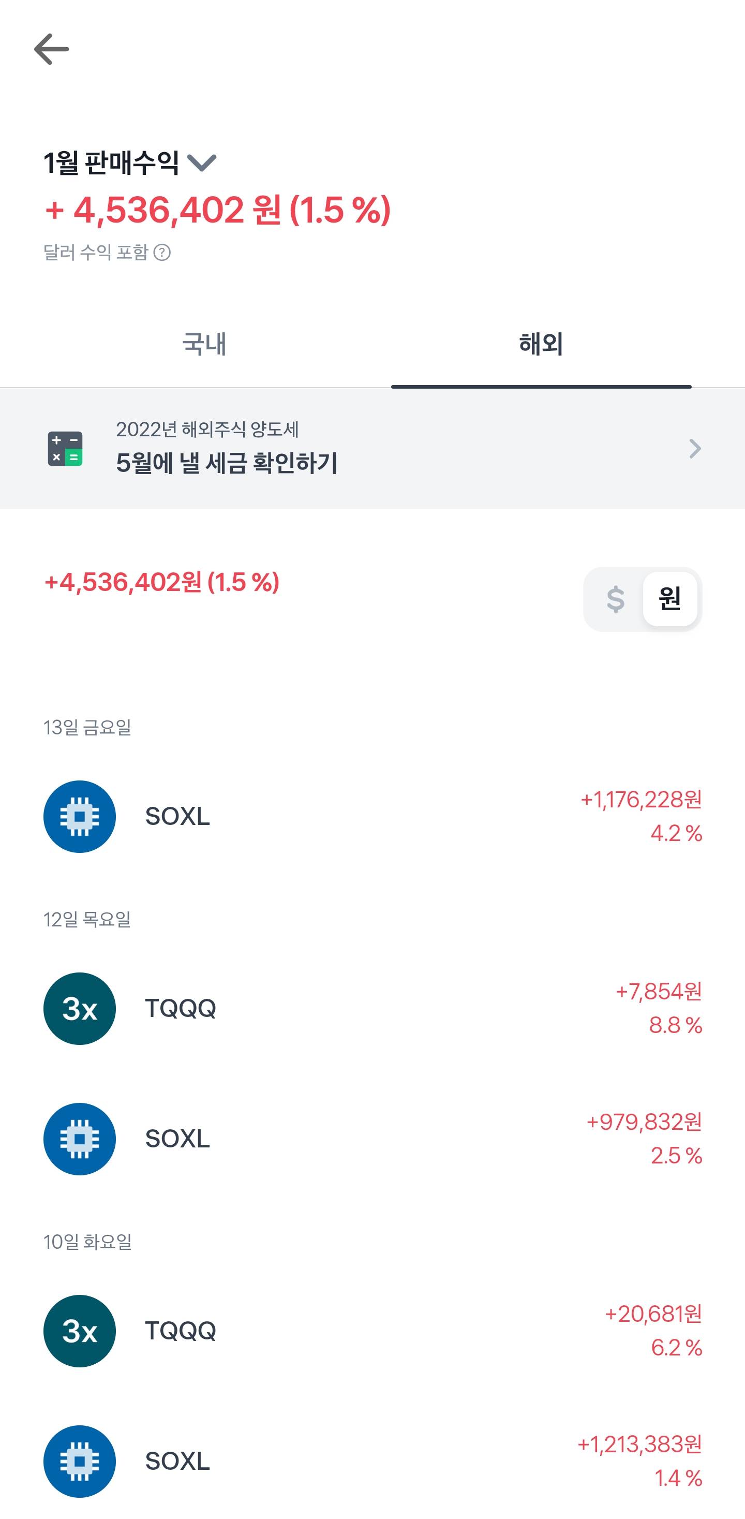Viewport: 745px width, 1519px height.
Task: Open the TQQQ +20,681원 sale entry
Action: 373,1331
